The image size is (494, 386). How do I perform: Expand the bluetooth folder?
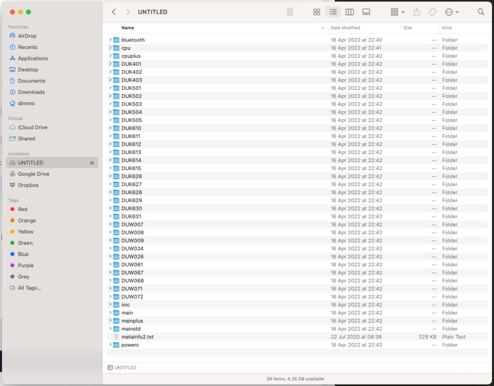tap(110, 40)
